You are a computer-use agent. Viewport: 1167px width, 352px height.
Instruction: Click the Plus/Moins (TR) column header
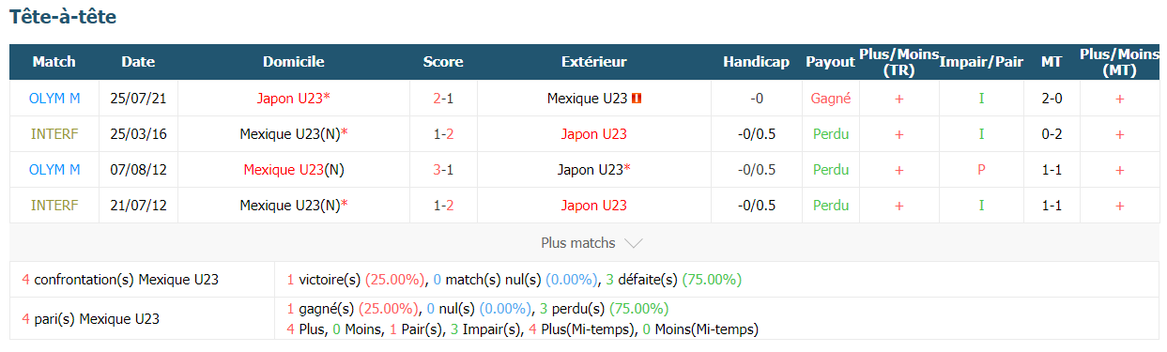click(x=898, y=62)
